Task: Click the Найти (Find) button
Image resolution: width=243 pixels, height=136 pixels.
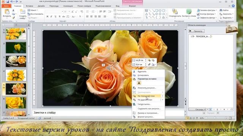Action: pyautogui.click(x=224, y=10)
